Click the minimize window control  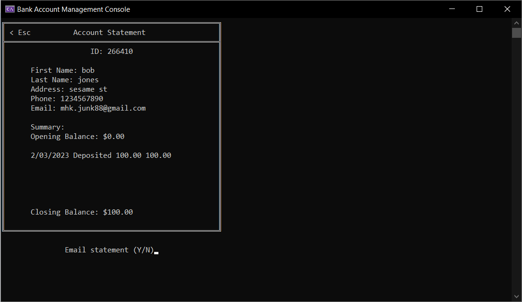[x=452, y=9]
